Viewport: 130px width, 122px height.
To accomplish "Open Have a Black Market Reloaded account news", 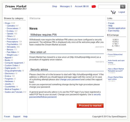I will 116,70.
